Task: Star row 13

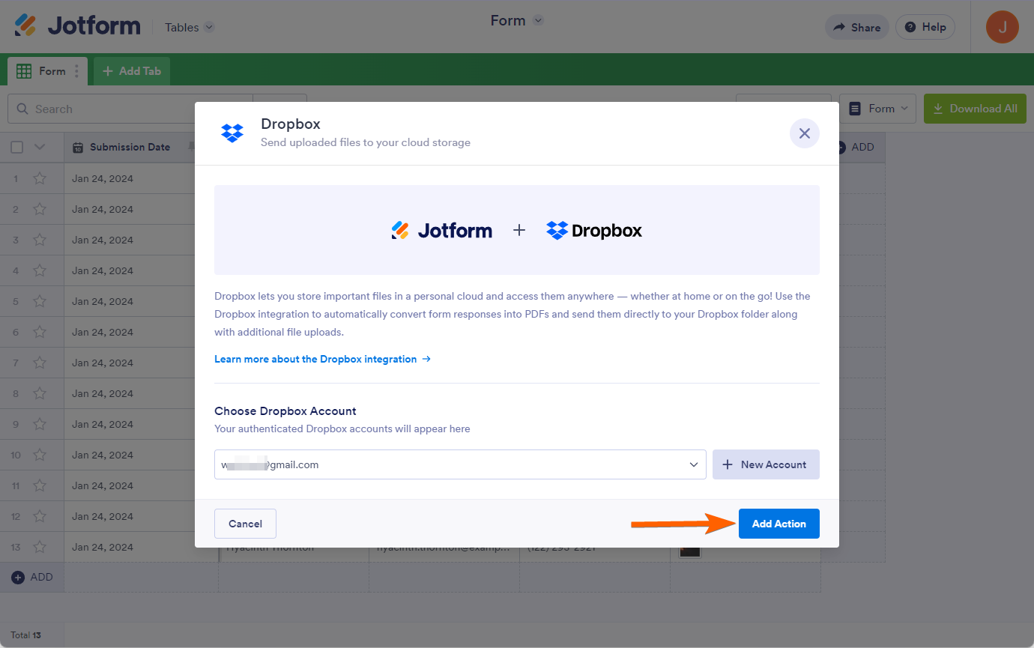Action: coord(40,547)
